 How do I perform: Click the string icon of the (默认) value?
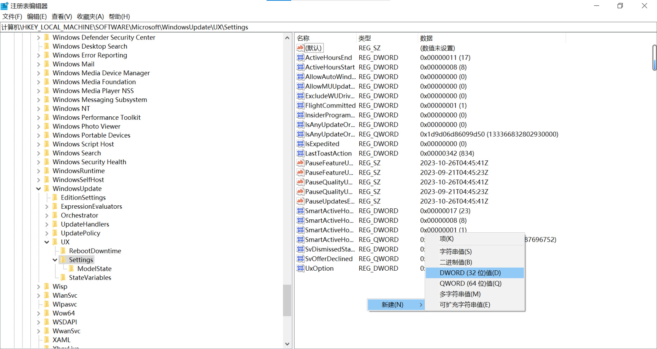(x=300, y=48)
